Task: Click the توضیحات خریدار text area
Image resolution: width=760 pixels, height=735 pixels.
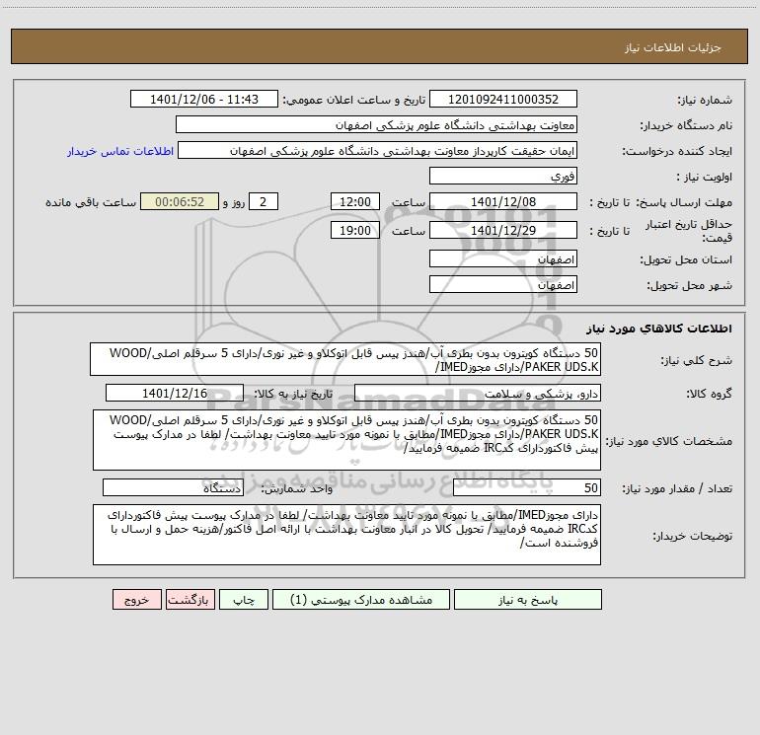Action: click(346, 535)
